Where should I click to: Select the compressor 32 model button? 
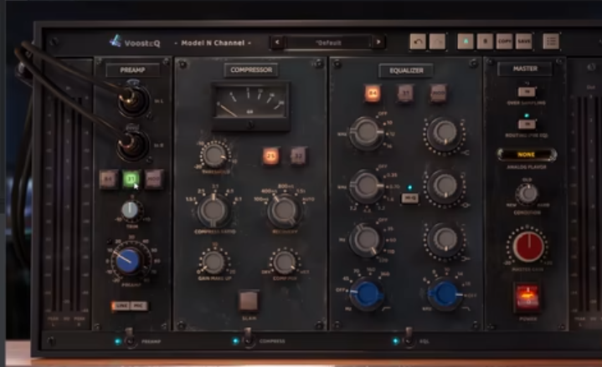pyautogui.click(x=299, y=156)
